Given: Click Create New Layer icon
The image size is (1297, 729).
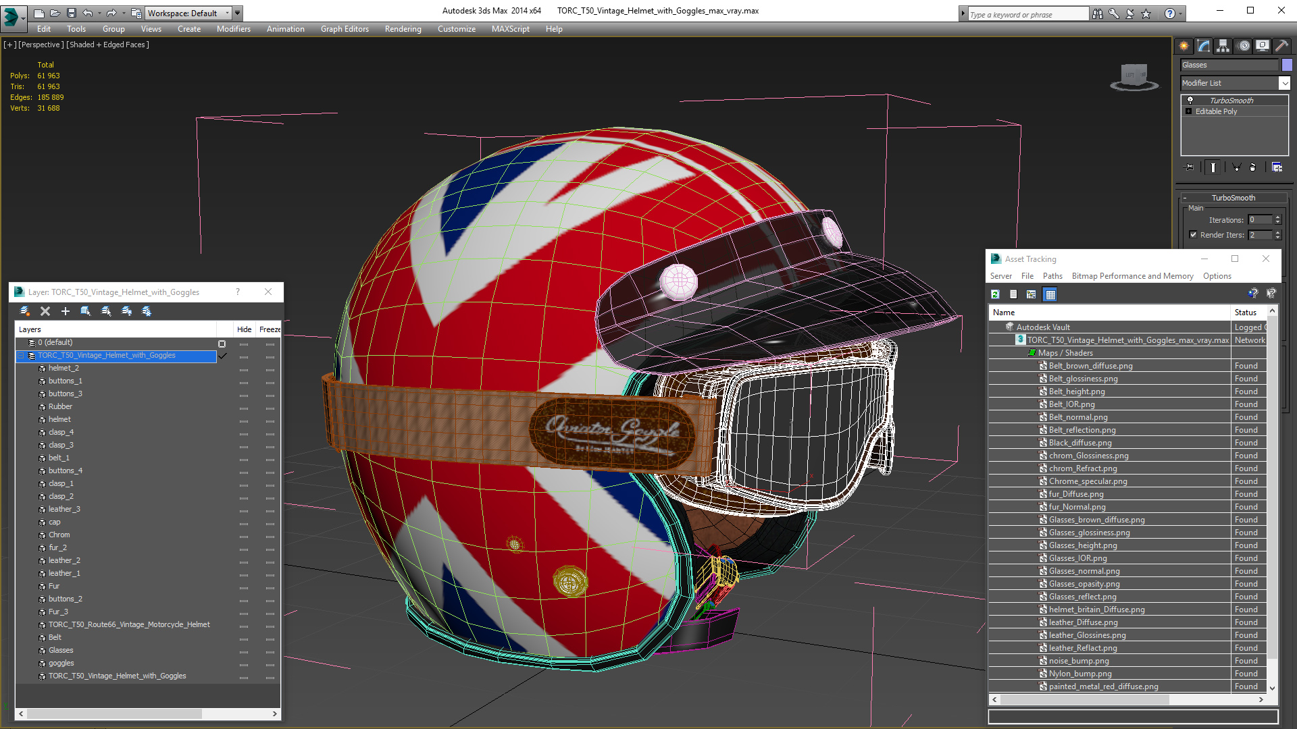Looking at the screenshot, I should [25, 311].
